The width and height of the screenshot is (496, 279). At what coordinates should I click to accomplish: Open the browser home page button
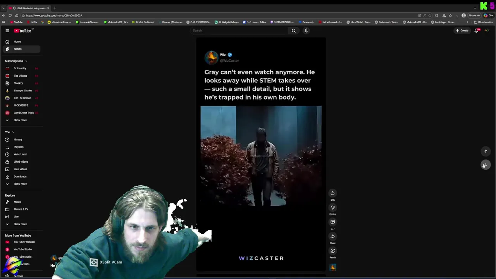(x=17, y=15)
